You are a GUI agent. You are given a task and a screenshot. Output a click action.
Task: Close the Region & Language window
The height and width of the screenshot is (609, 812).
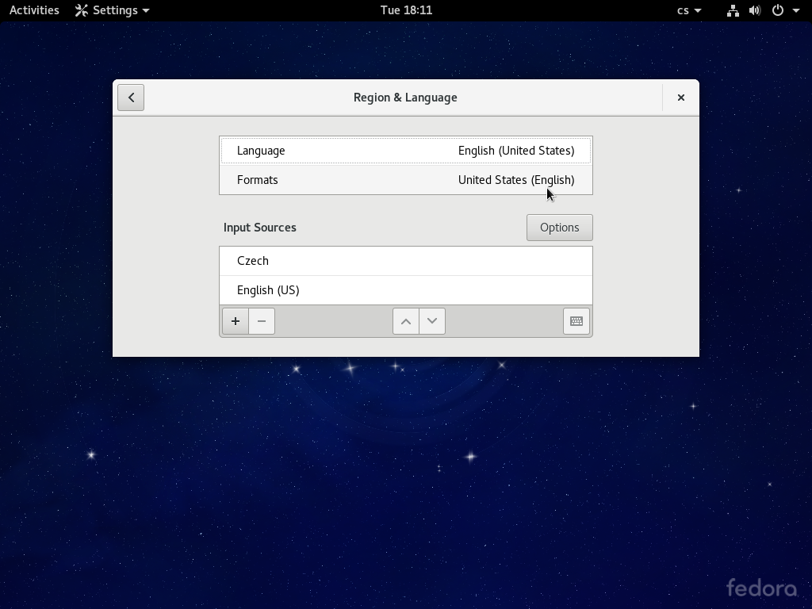pos(680,98)
